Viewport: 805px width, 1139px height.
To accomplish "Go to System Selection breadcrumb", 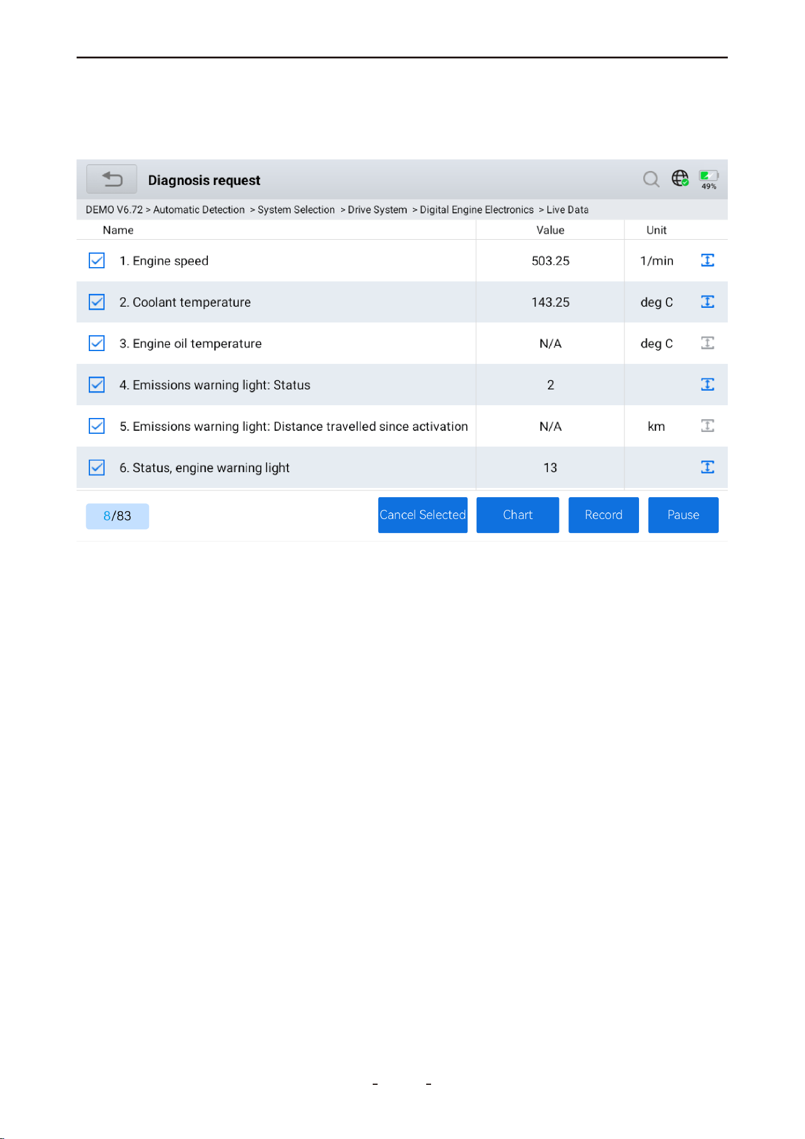I will (296, 210).
